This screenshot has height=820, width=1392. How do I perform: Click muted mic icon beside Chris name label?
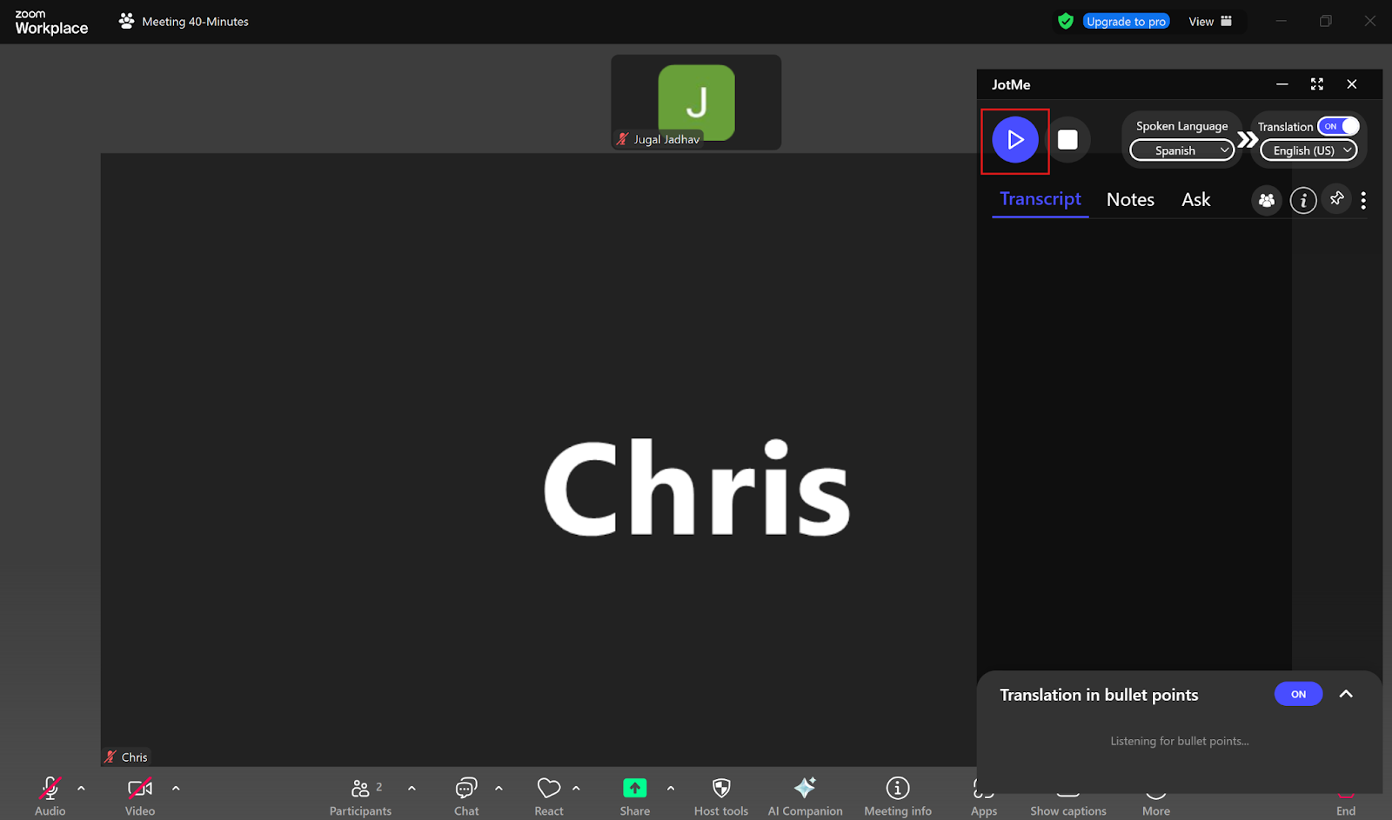pyautogui.click(x=110, y=757)
